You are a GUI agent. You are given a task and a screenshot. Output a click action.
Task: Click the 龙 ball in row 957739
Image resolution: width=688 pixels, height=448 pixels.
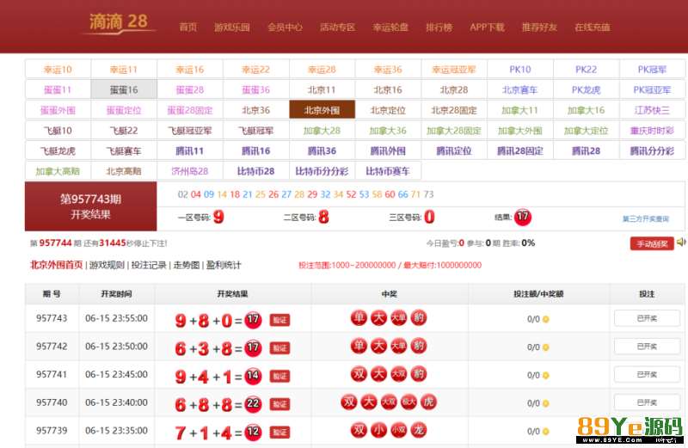419,430
